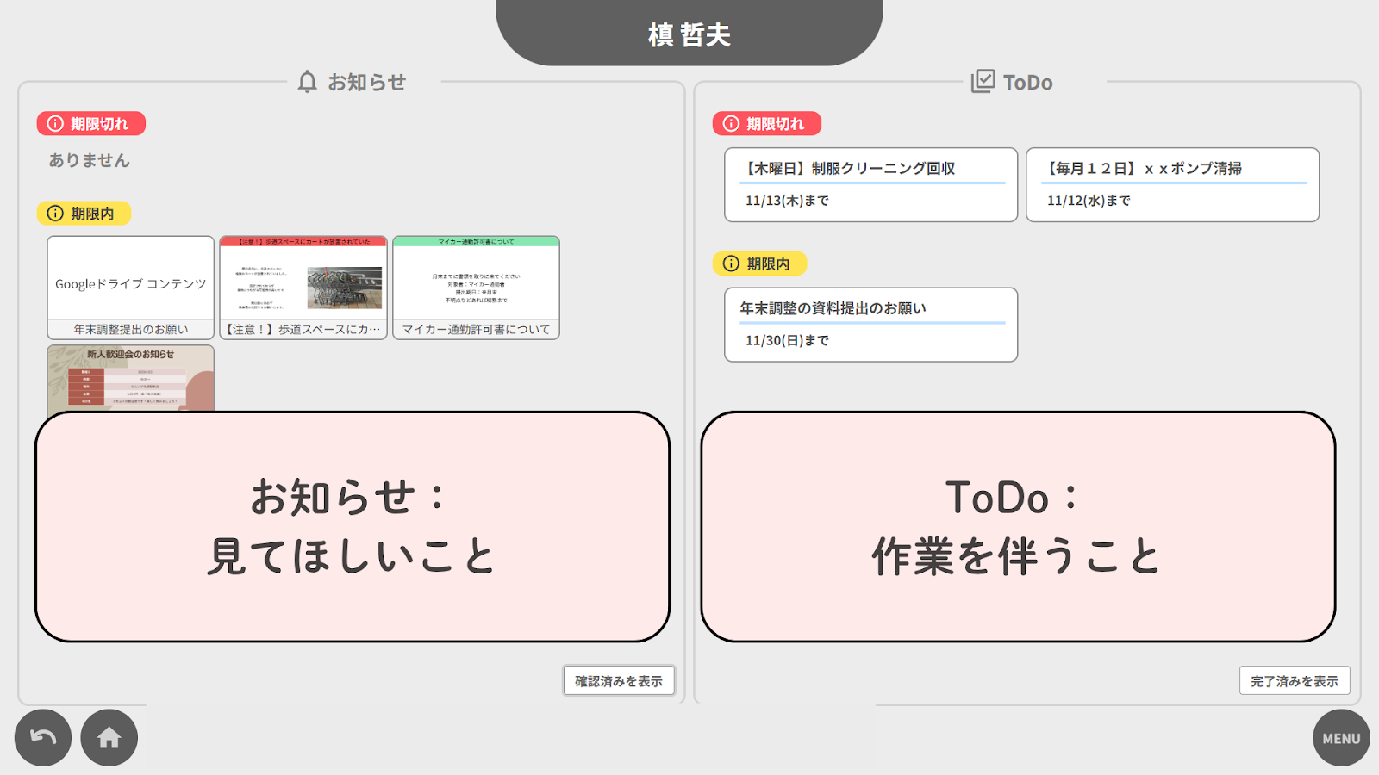
Task: Toggle 確認済みを表示 in the お知らせ panel
Action: 619,680
